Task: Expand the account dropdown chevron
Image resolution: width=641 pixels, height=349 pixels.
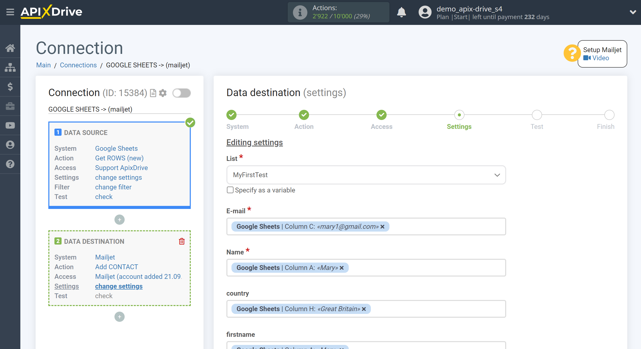Action: [633, 12]
